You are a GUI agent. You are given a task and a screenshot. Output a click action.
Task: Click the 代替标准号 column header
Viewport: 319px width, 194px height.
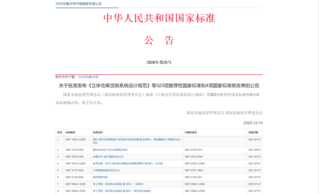191,133
